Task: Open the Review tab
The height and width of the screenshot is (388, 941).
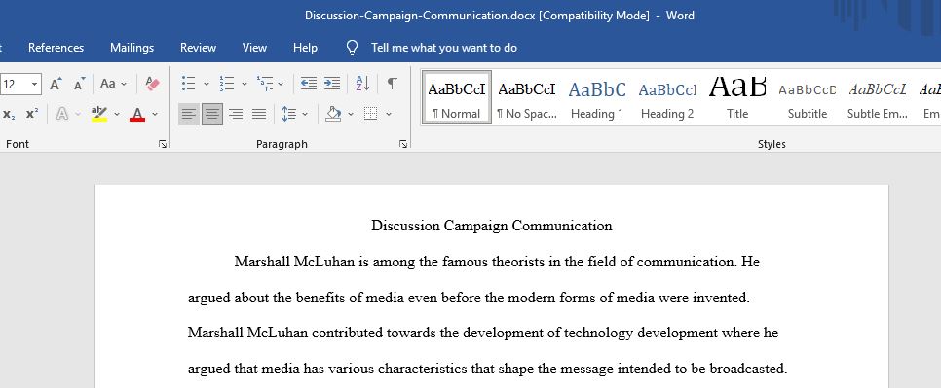Action: click(198, 48)
